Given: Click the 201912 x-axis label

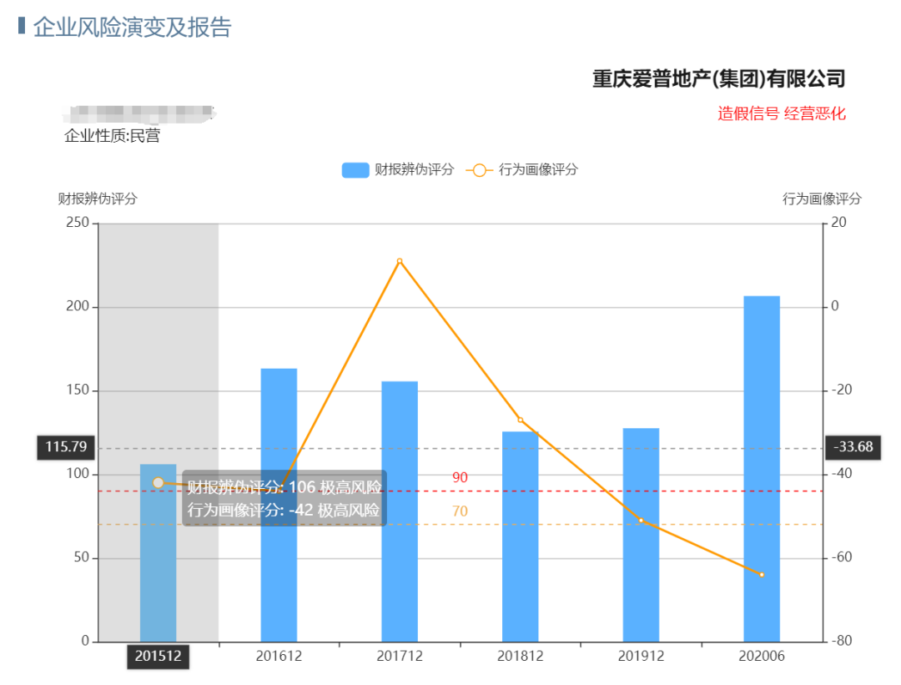Looking at the screenshot, I should click(641, 656).
